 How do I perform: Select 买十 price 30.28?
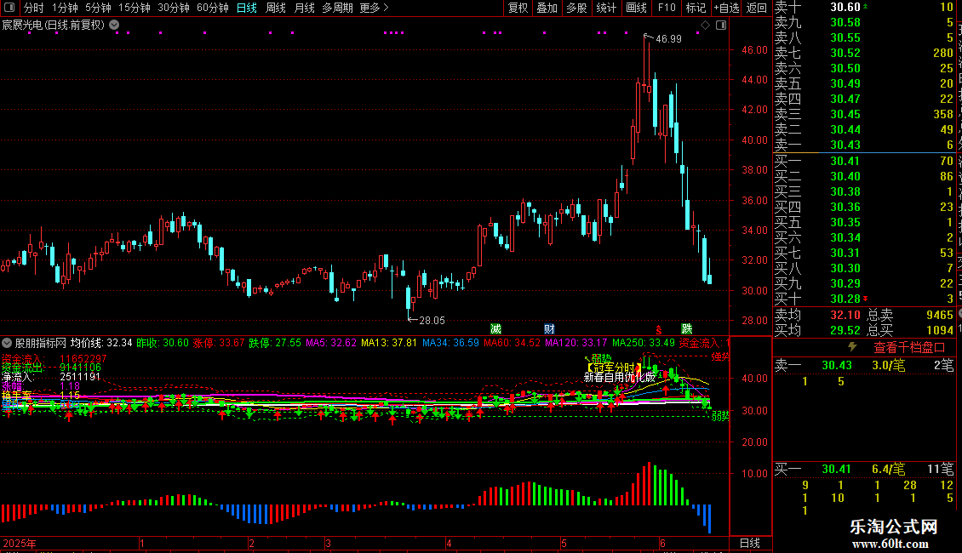pos(845,299)
